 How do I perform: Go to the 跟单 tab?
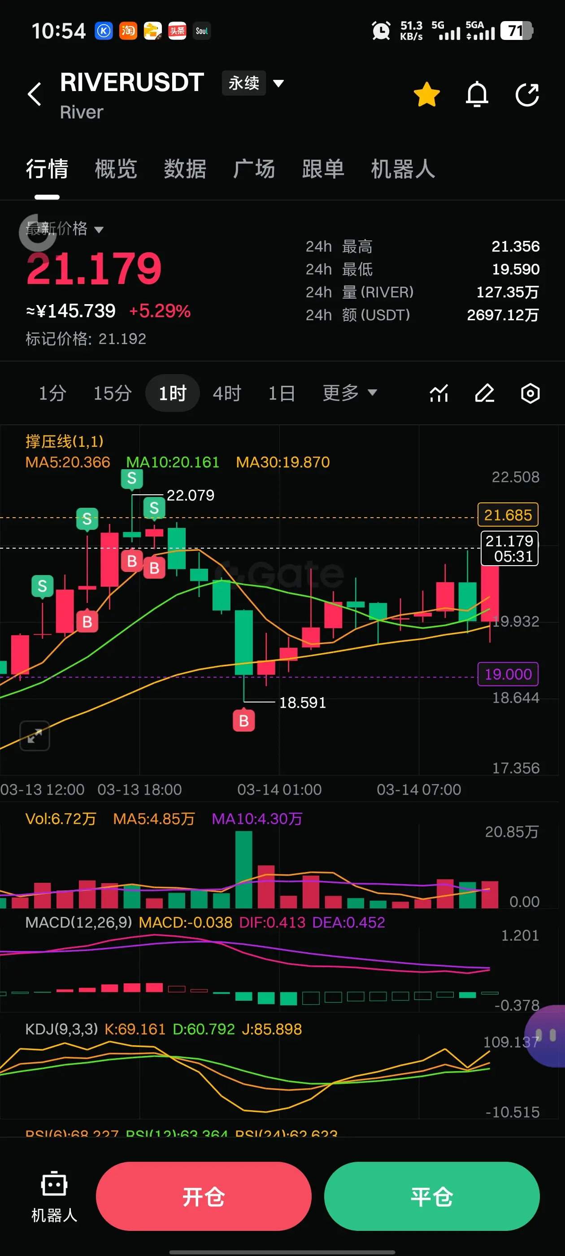[323, 169]
